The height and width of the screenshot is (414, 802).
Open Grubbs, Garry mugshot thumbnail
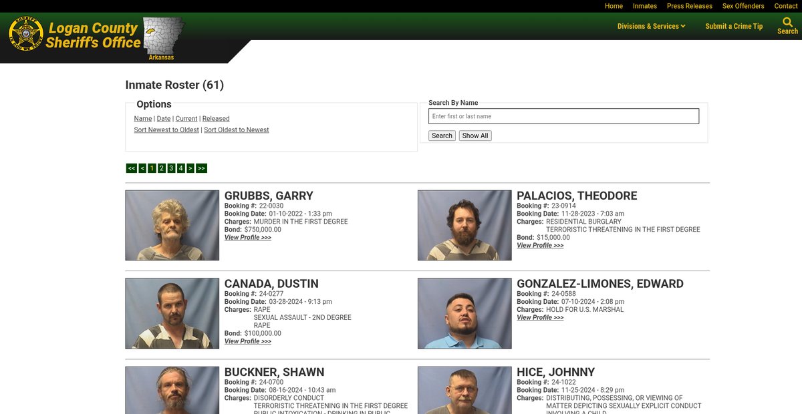tap(172, 226)
